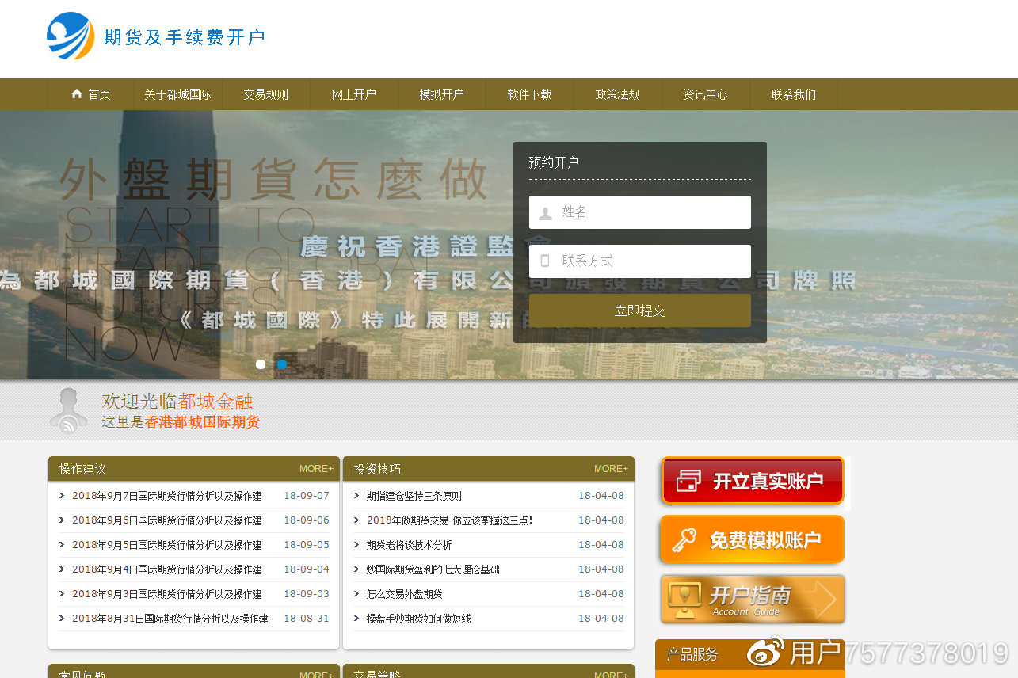Click the date 18-08-31 in 操作建议

(x=307, y=619)
